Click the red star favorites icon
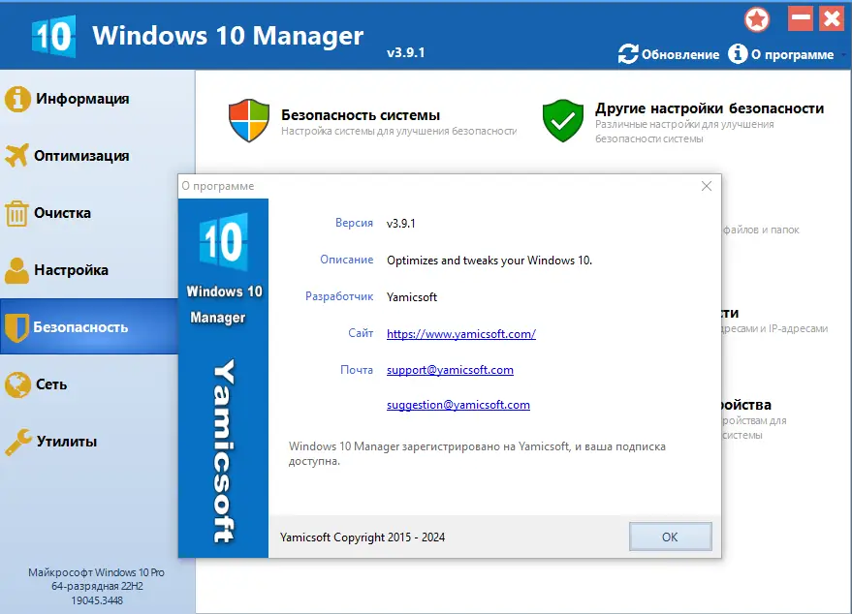This screenshot has width=852, height=614. pyautogui.click(x=757, y=20)
